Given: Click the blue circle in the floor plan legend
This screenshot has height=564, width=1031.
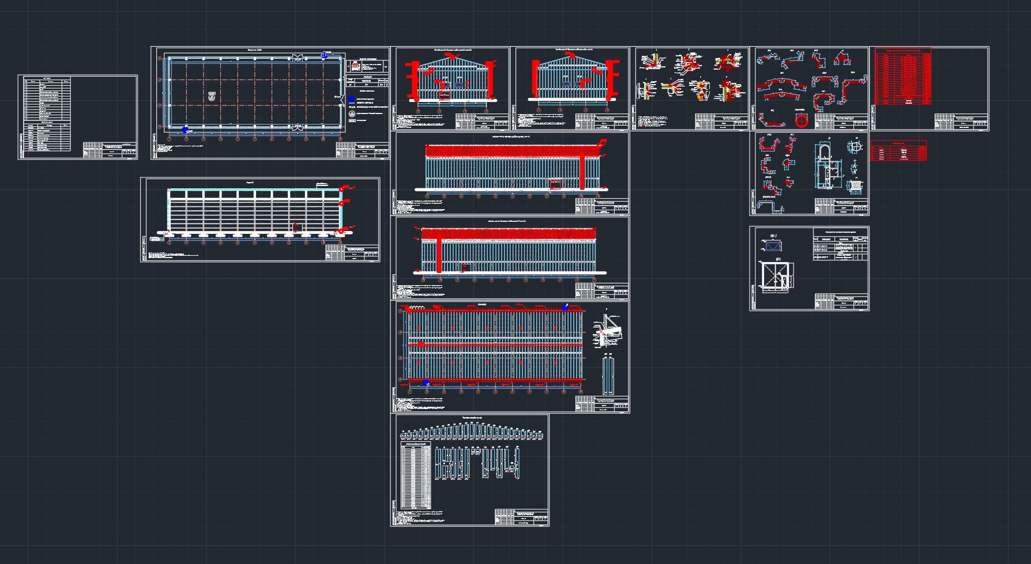Looking at the screenshot, I should pyautogui.click(x=351, y=99).
